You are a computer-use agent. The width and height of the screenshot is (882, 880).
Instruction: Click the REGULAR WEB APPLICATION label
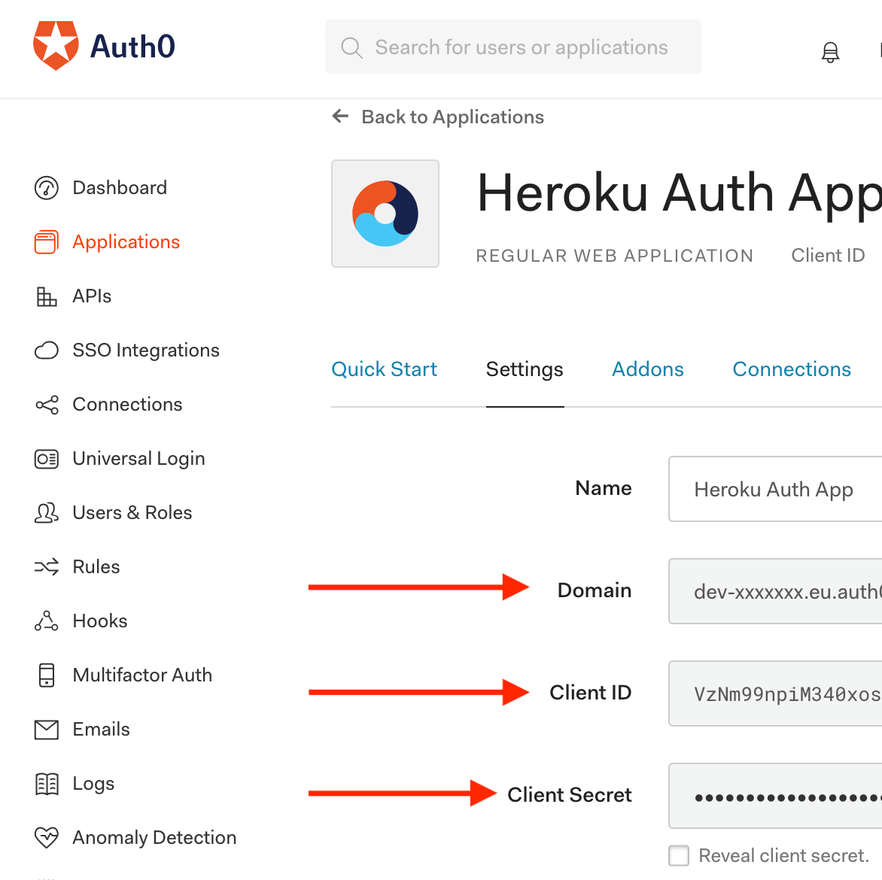point(615,256)
